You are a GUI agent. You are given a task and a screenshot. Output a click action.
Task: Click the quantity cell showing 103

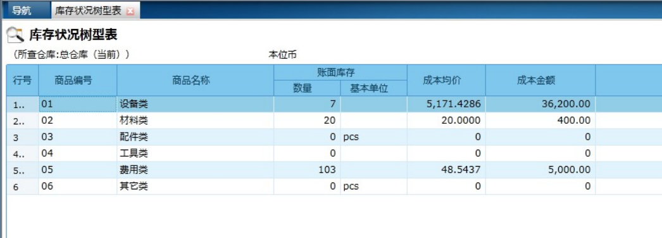click(x=307, y=170)
